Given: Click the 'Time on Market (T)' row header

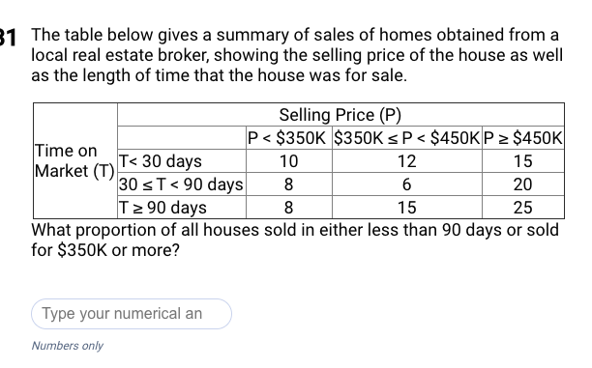Looking at the screenshot, I should (75, 160).
